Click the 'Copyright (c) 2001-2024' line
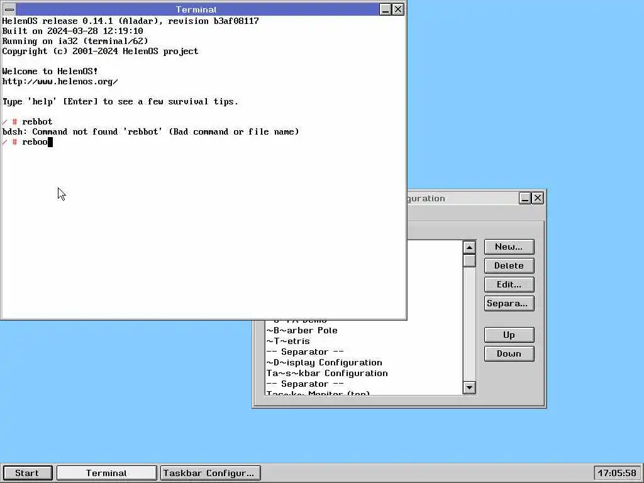This screenshot has width=644, height=483. pyautogui.click(x=100, y=52)
